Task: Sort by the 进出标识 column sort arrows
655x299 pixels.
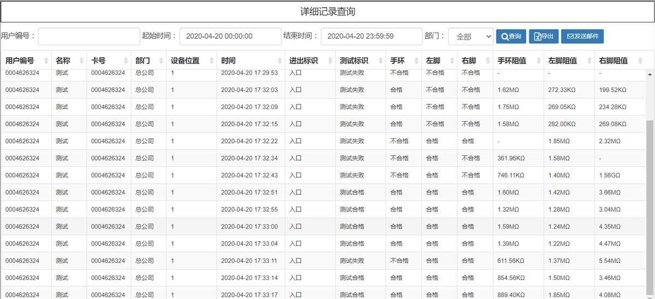Action: pos(330,61)
